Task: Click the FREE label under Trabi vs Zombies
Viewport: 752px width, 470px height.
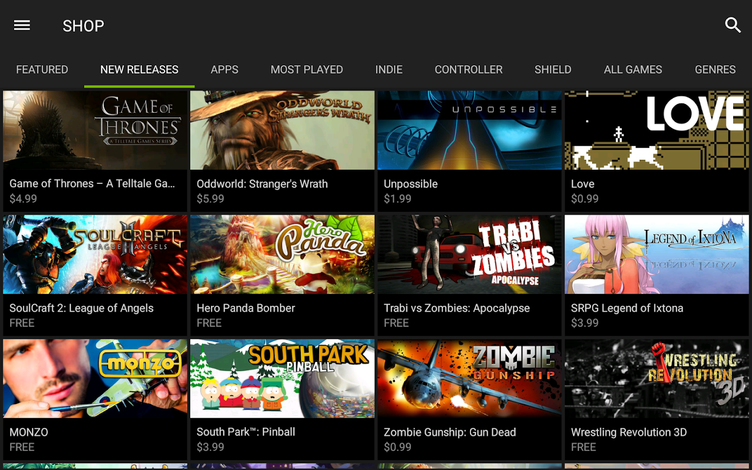Action: 396,323
